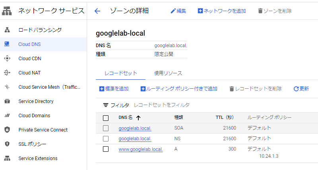Click the ネットワーク サービス product icon
Image resolution: width=318 pixels, height=170 pixels.
[7, 11]
